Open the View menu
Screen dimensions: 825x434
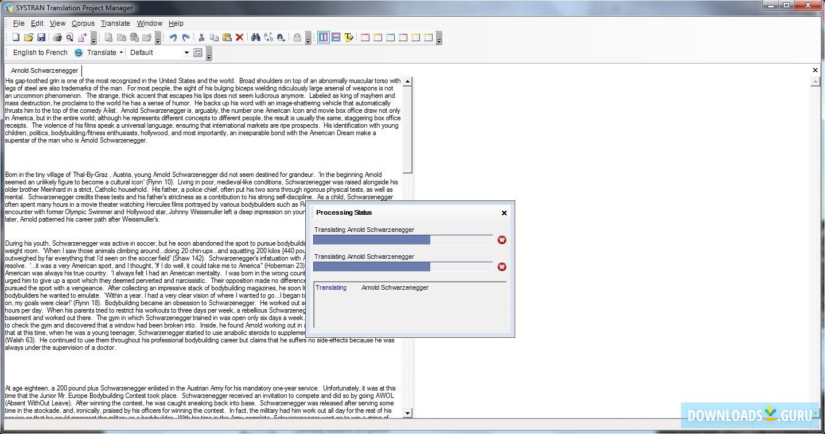(57, 23)
